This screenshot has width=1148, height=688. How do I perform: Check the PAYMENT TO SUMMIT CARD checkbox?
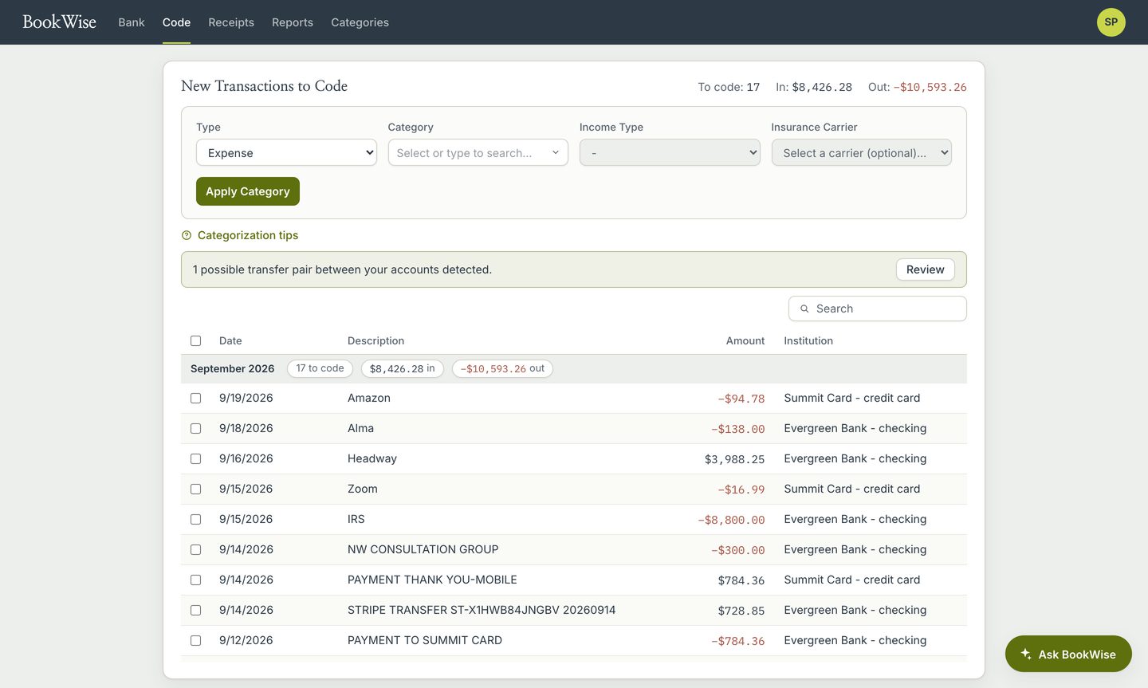(x=195, y=640)
